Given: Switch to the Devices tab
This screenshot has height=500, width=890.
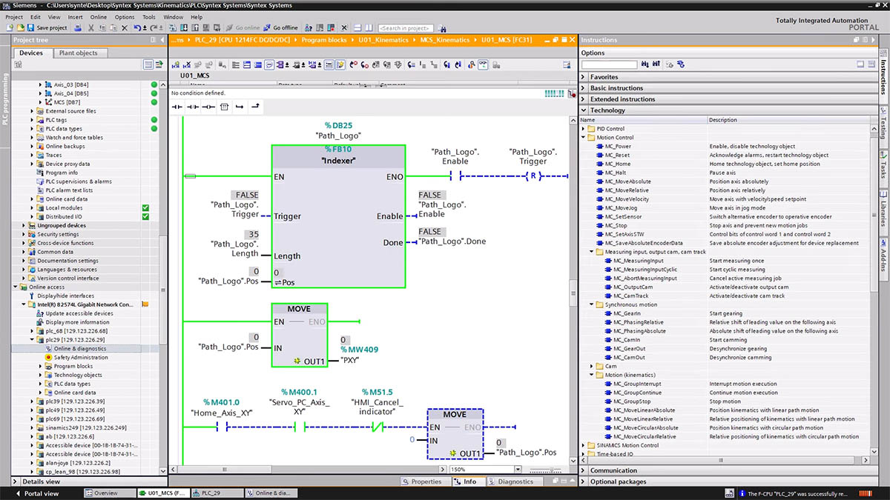Looking at the screenshot, I should pos(31,53).
